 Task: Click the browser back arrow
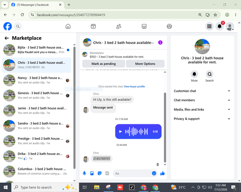pyautogui.click(x=5, y=15)
